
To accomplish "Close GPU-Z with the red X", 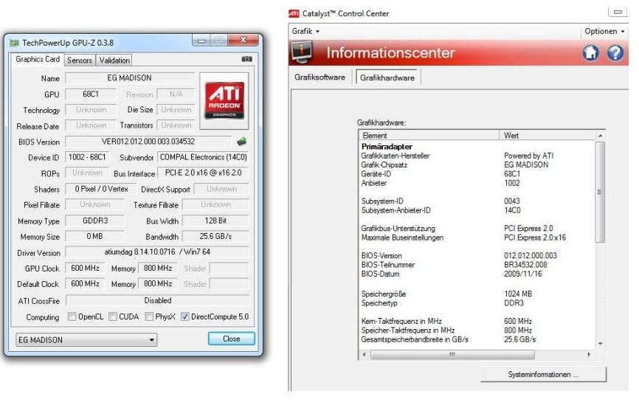I will click(x=243, y=40).
